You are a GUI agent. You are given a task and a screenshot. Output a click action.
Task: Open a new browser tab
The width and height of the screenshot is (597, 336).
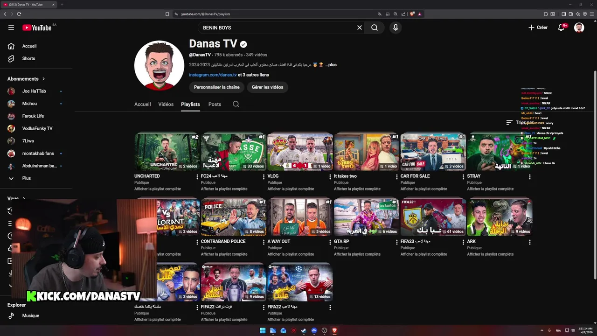coord(62,5)
